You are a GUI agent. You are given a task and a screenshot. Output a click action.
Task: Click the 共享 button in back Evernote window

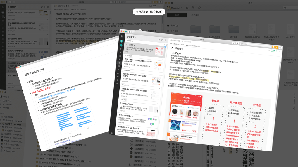pyautogui.click(x=154, y=6)
